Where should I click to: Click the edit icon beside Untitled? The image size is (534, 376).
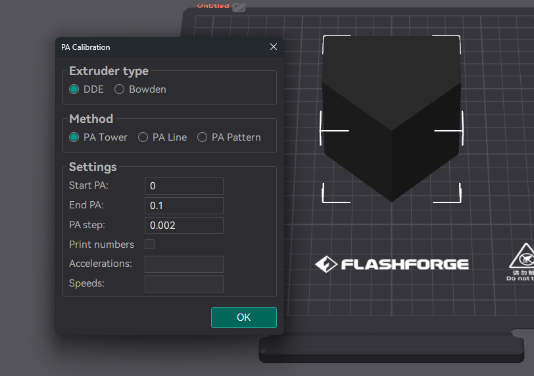pyautogui.click(x=239, y=7)
